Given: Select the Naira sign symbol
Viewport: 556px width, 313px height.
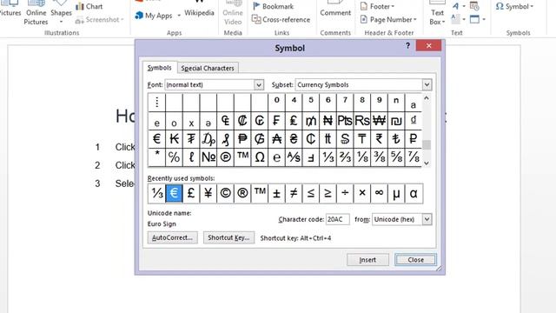Looking at the screenshot, I should [328, 121].
